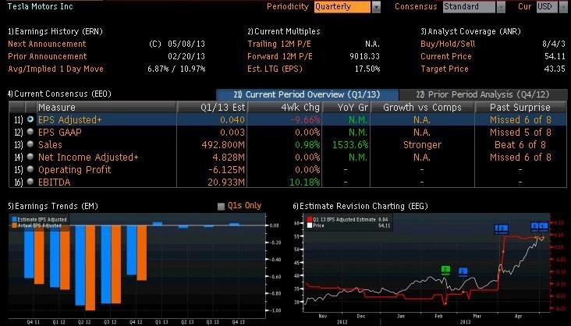
Task: Click the 4Wk Chg column header
Action: (x=285, y=107)
